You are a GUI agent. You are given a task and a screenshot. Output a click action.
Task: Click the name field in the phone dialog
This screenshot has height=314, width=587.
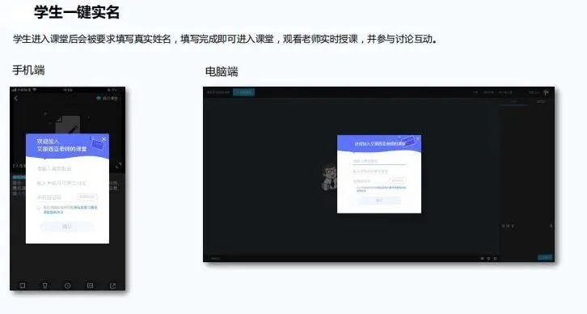click(x=67, y=168)
